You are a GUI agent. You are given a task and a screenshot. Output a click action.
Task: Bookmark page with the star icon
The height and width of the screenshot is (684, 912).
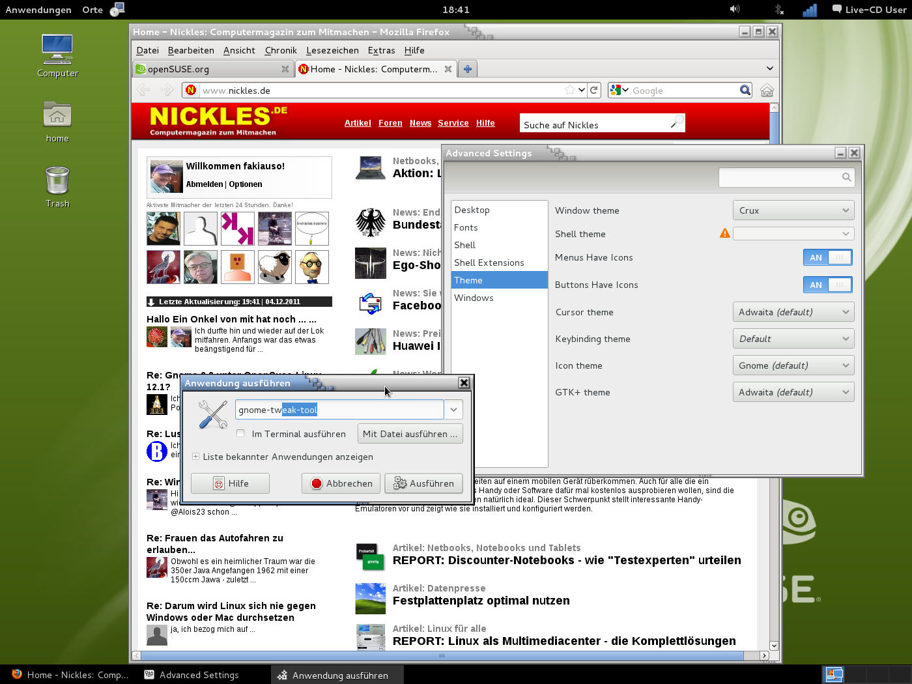pos(570,90)
